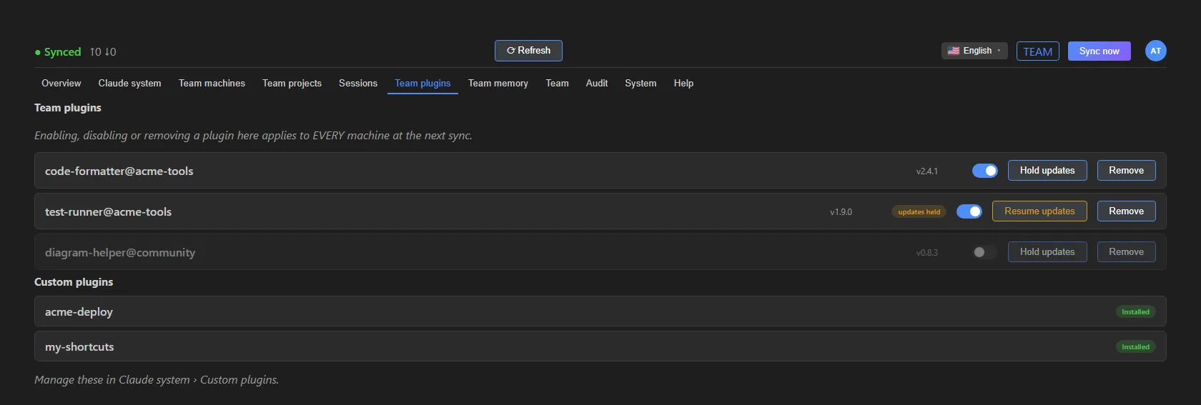Hold updates for code-formatter@acme-tools
Viewport: 1201px width, 405px height.
pos(1047,171)
